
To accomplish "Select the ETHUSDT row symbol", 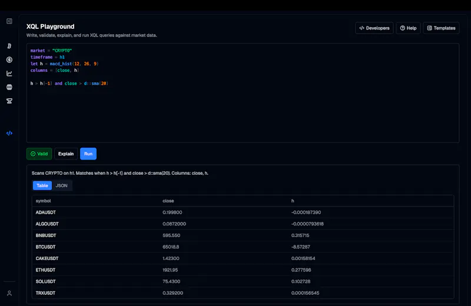I will click(45, 270).
